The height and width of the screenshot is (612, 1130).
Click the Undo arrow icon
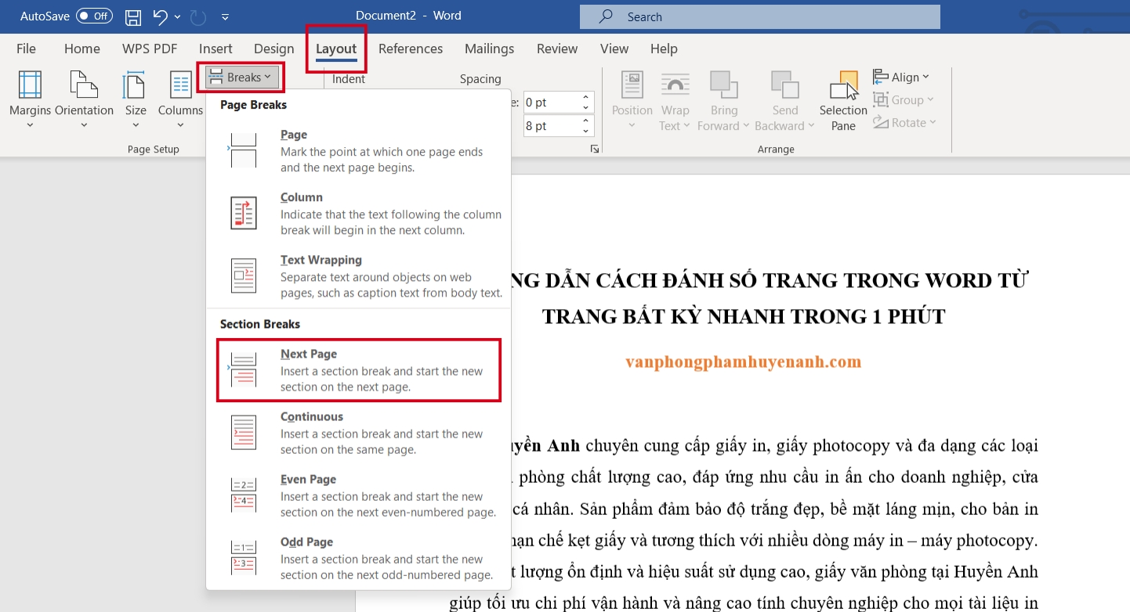pyautogui.click(x=160, y=16)
